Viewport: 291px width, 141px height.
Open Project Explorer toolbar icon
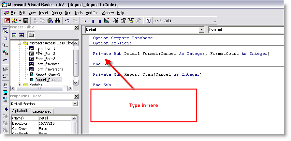[116, 21]
